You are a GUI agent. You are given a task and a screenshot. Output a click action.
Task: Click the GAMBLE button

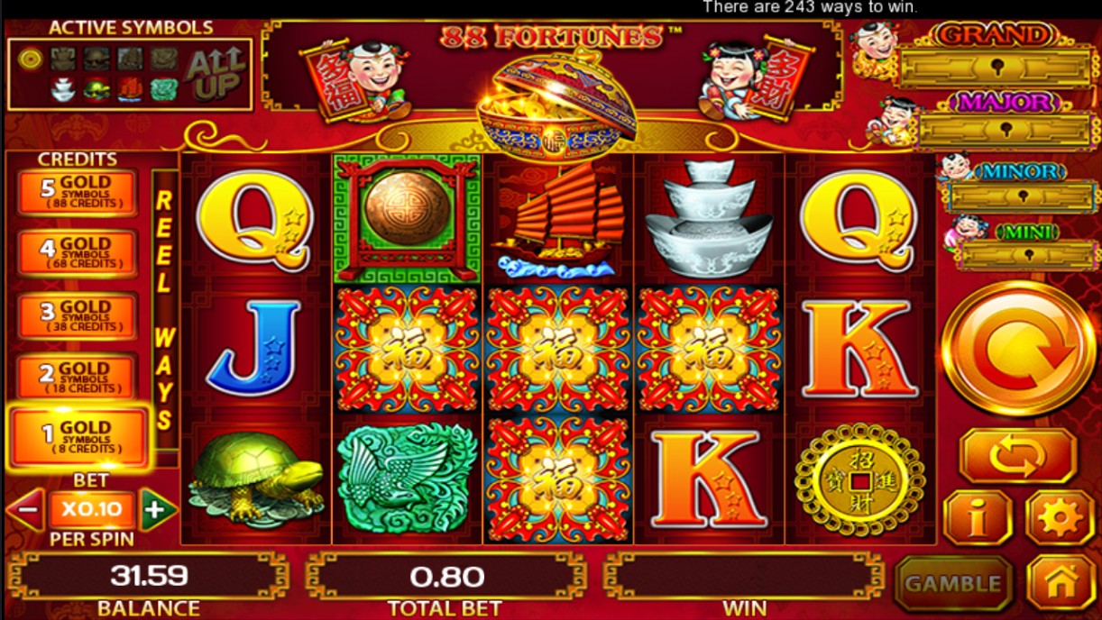click(x=953, y=584)
